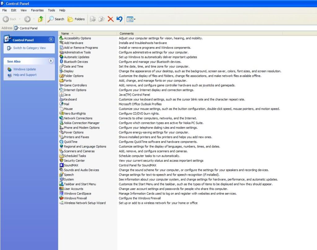Open the Windows Update link
The image size is (317, 250).
point(24,69)
